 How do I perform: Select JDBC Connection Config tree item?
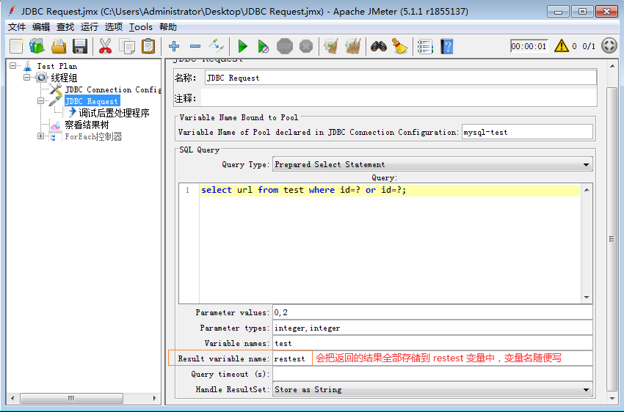click(x=113, y=89)
